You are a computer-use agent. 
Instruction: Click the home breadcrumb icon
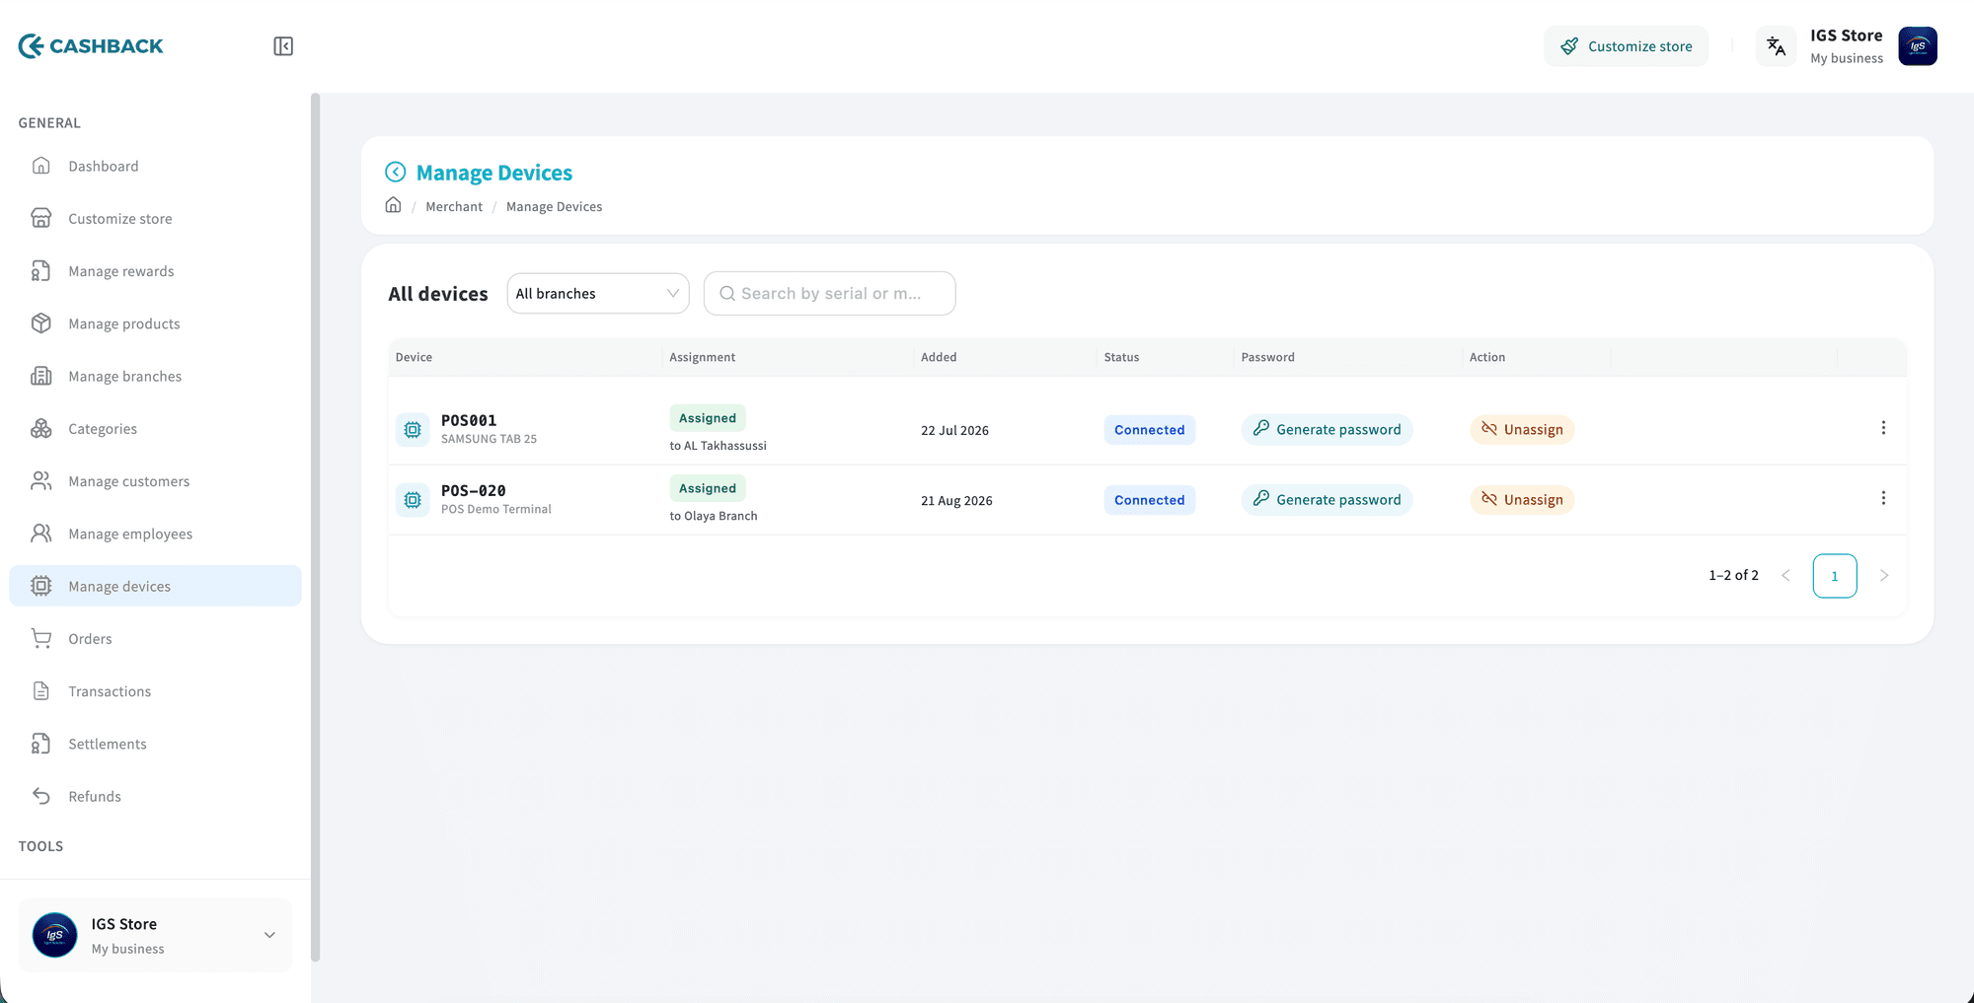[x=393, y=205]
